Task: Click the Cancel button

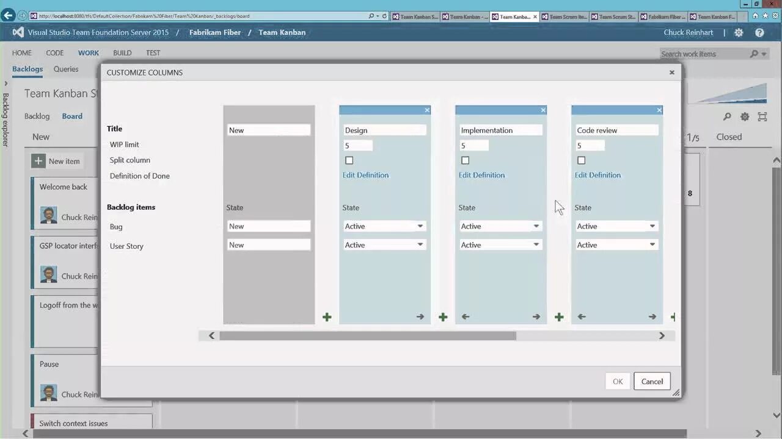Action: point(652,382)
